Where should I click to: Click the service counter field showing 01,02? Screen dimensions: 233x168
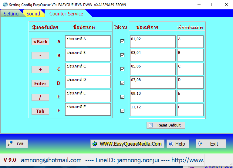153,41
